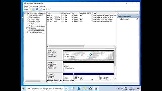
Task: Select Event Viewer in the console tree
Action: pos(35,19)
